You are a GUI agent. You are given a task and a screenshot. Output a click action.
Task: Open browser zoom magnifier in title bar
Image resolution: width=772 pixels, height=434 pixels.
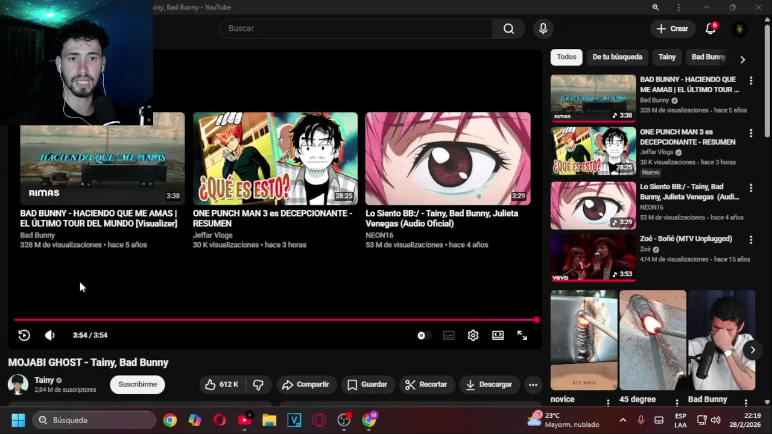(x=655, y=7)
